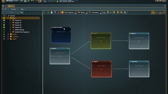Select the blue Untitled Flow Fragment node

61,35
